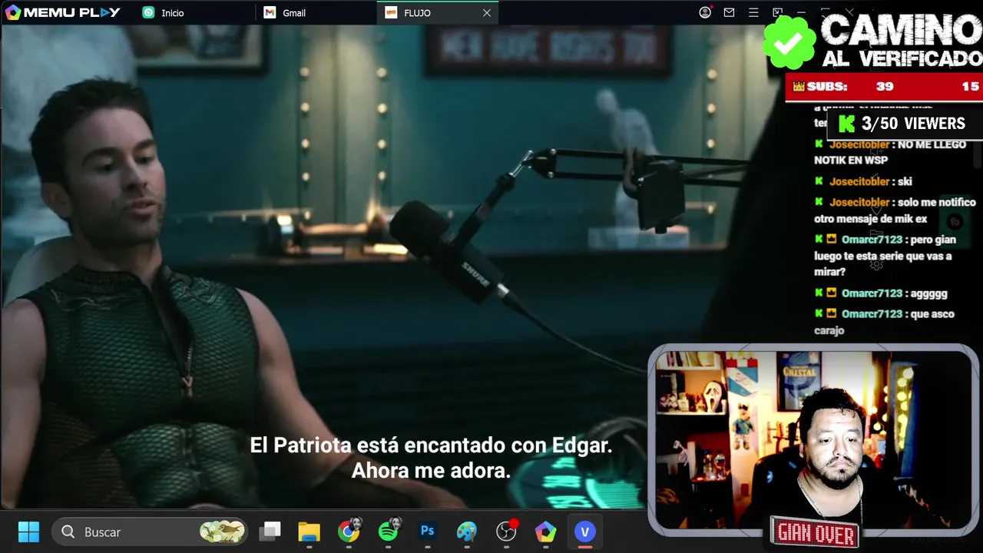Click Omarcr7123 on 'aggggg' message

(x=872, y=293)
